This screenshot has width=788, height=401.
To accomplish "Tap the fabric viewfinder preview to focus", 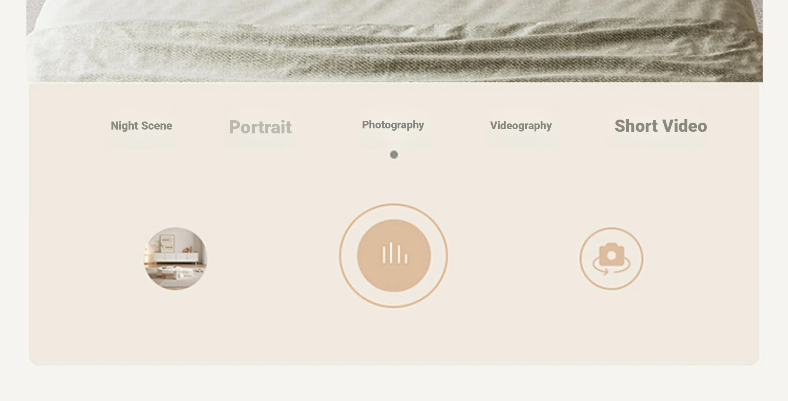I will pyautogui.click(x=394, y=41).
